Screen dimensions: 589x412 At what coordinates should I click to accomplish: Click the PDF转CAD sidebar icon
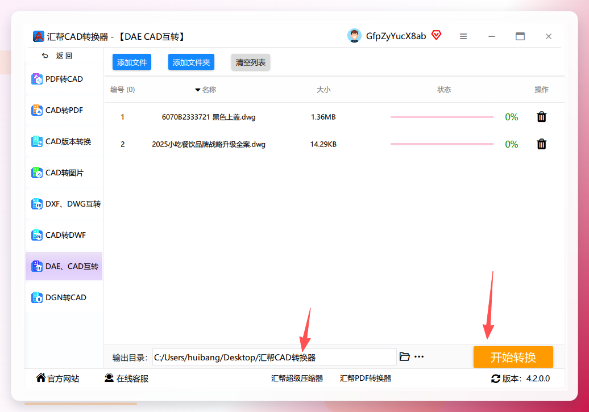pos(37,79)
